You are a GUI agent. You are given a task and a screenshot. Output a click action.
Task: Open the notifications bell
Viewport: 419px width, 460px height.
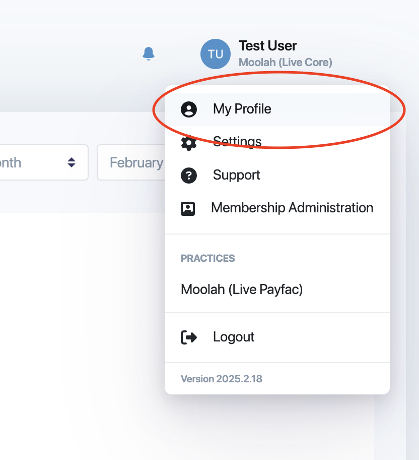click(x=149, y=53)
